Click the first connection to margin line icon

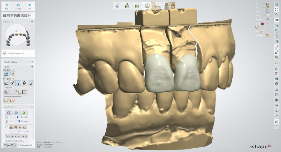point(6,100)
